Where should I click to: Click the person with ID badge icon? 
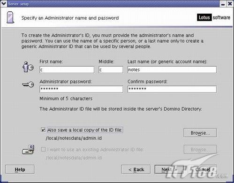coord(28,67)
